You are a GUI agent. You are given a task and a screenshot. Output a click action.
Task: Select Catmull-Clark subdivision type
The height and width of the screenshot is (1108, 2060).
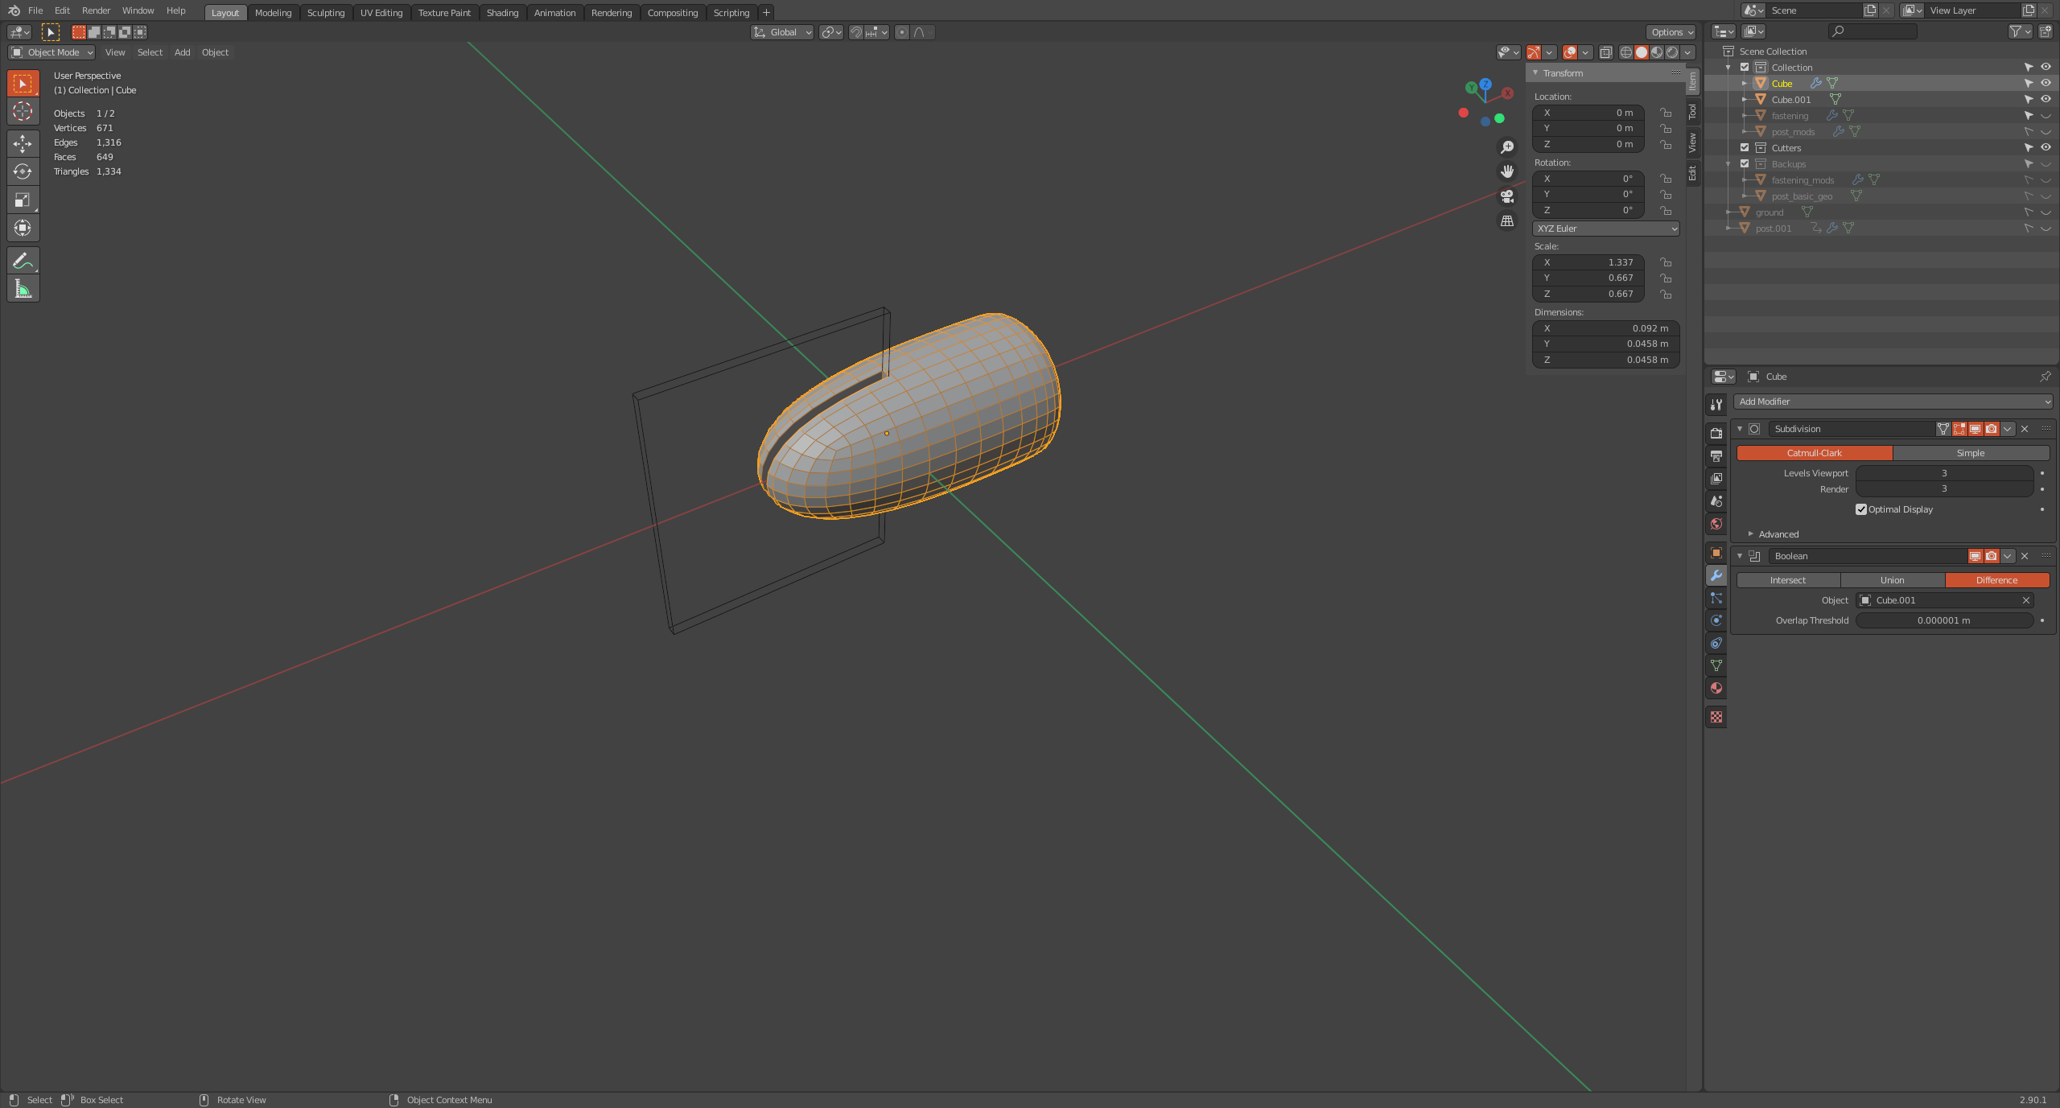1815,453
